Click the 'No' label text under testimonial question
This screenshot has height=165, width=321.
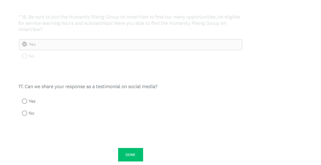pos(31,113)
